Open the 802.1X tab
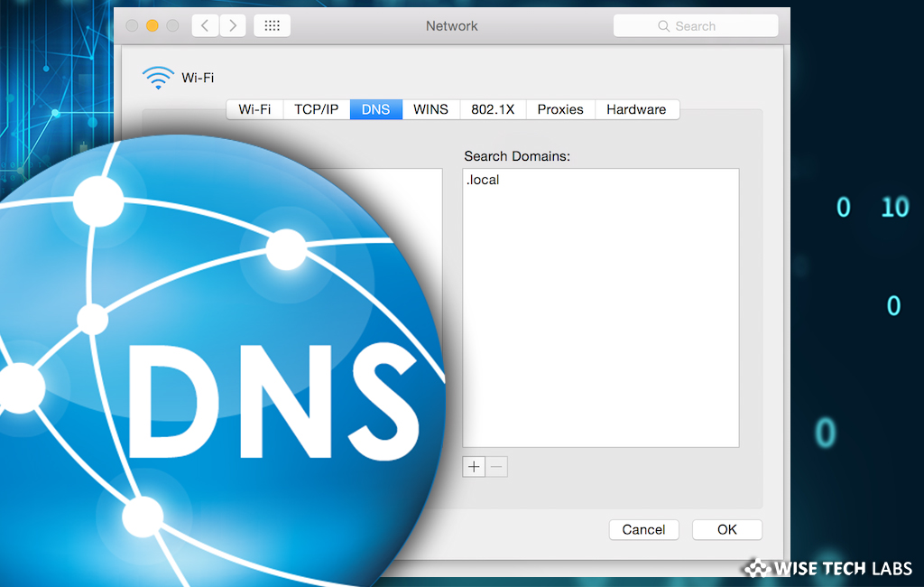Screen dimensions: 924x587 (493, 109)
